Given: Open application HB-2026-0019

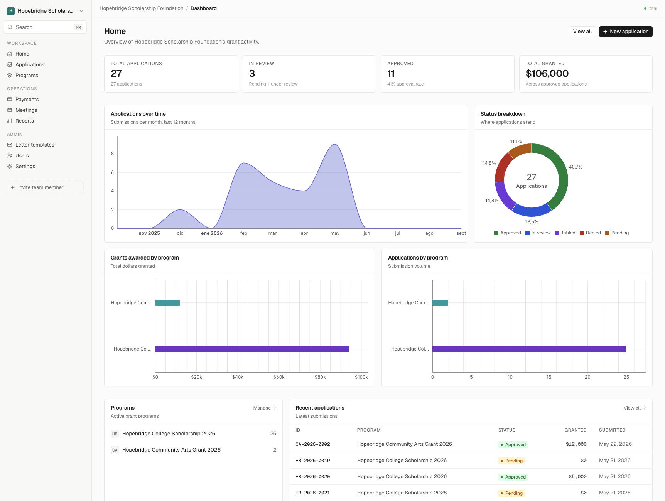Looking at the screenshot, I should pos(471,461).
